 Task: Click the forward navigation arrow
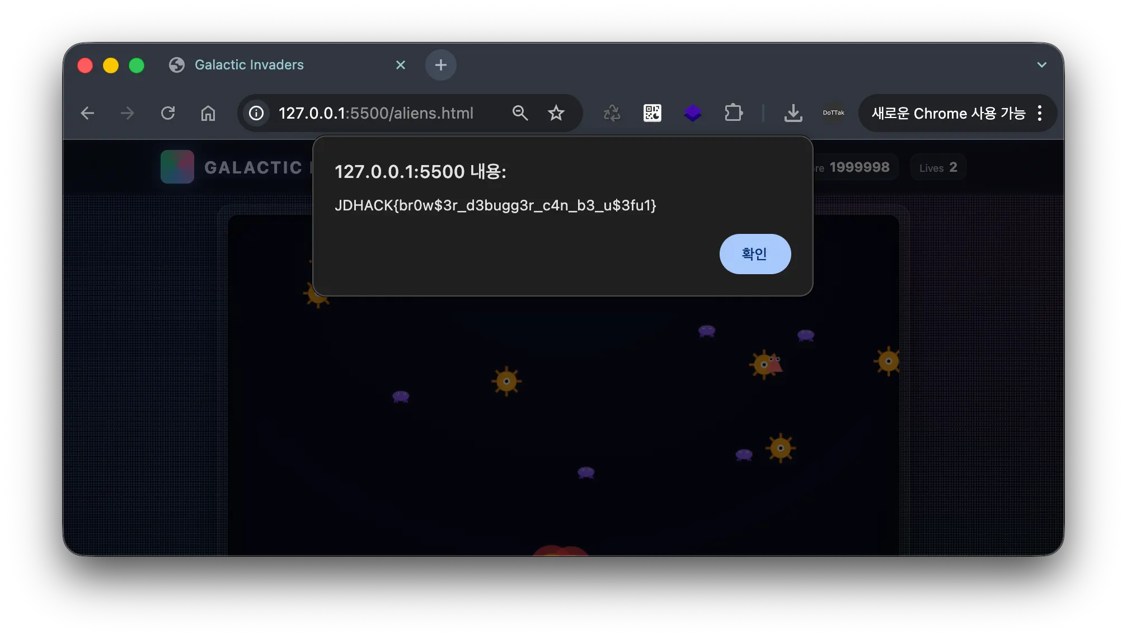click(x=128, y=114)
